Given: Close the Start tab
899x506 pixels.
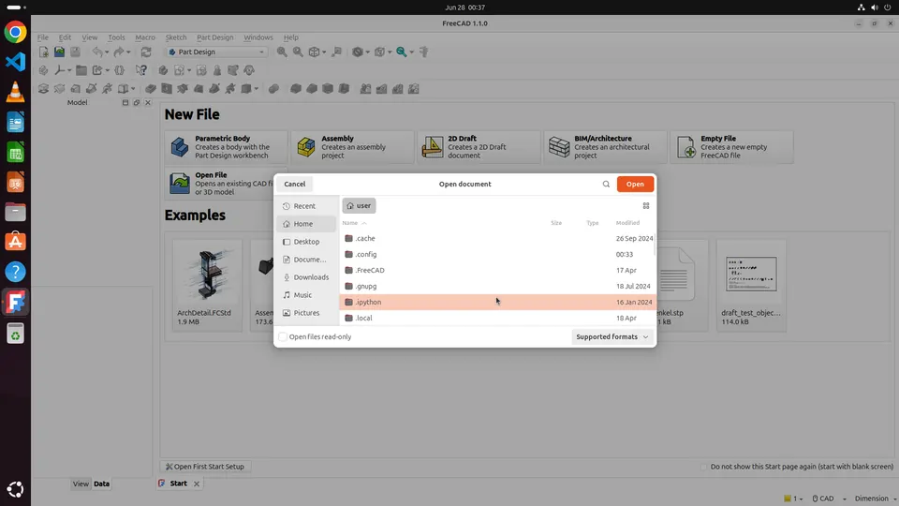Looking at the screenshot, I should [197, 484].
